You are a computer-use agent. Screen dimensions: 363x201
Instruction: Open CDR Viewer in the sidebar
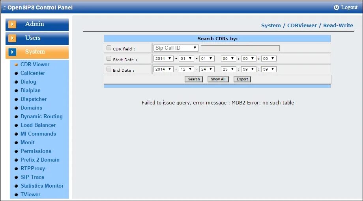coord(35,65)
